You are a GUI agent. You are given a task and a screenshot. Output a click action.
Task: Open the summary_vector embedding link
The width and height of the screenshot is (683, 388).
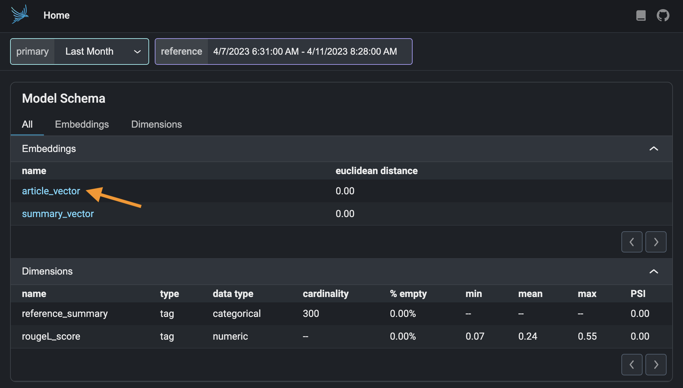58,214
